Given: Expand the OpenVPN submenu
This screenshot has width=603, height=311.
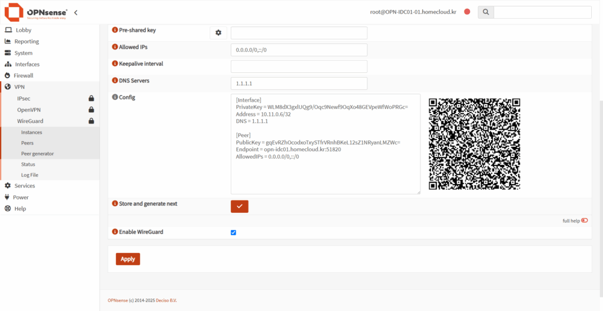Looking at the screenshot, I should 28,110.
